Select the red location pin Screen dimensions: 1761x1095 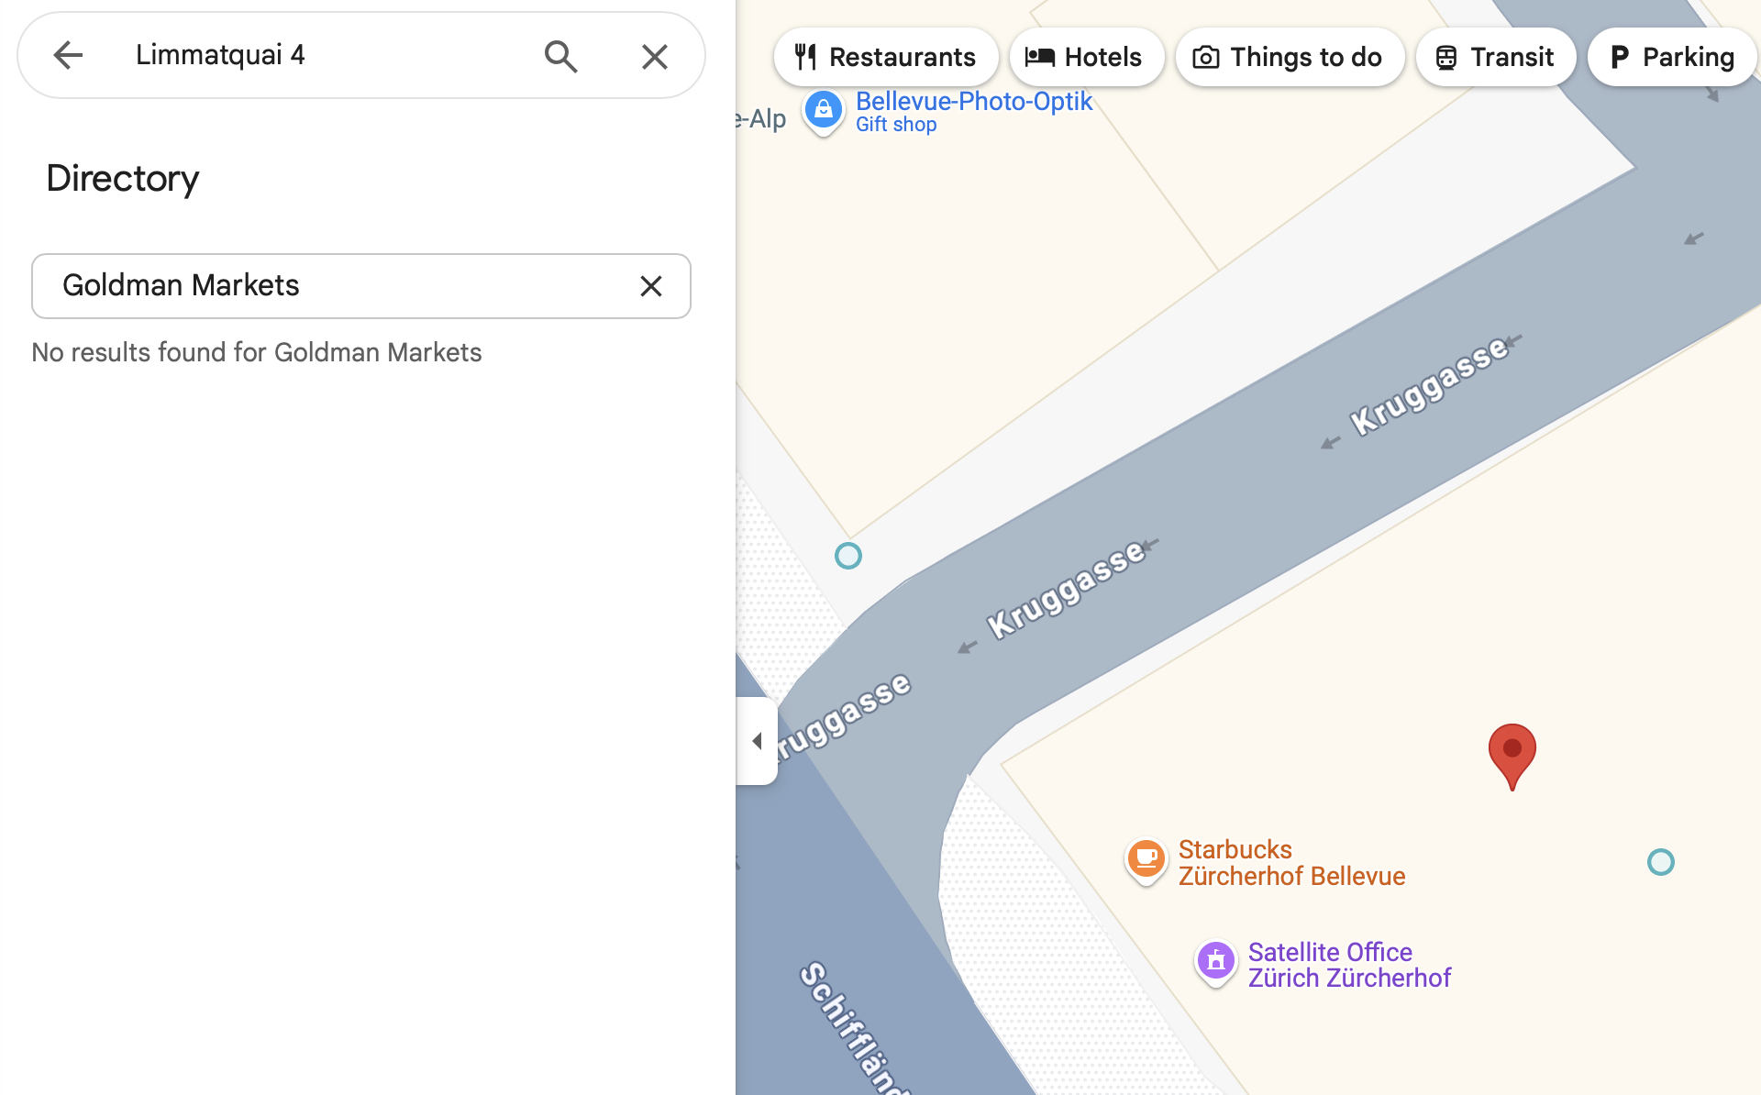1512,756
